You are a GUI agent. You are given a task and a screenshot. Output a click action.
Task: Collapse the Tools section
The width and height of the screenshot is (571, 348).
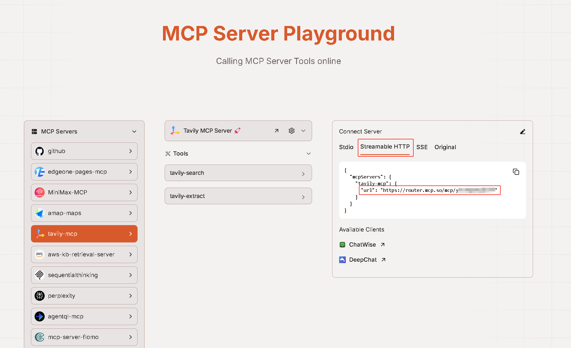pos(308,153)
